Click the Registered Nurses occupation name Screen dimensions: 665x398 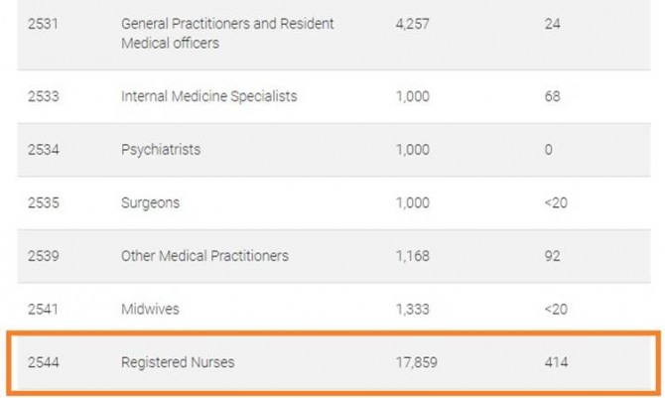point(178,362)
